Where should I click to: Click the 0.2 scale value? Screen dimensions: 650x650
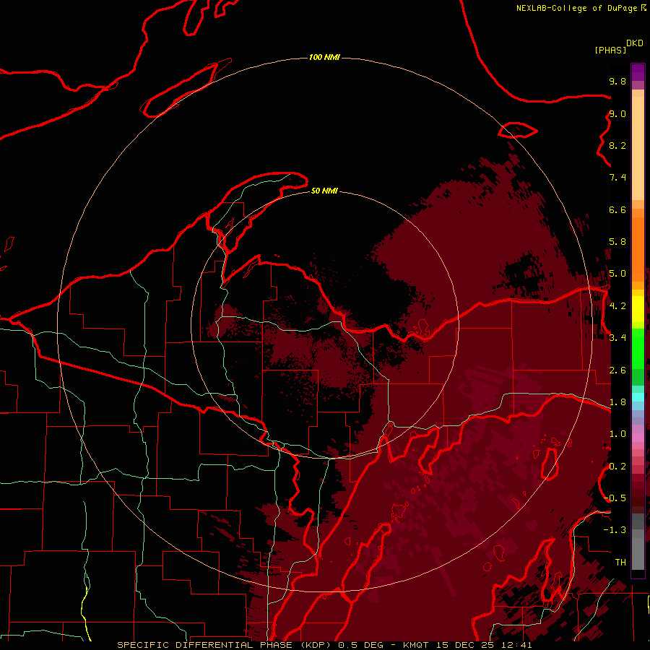[x=617, y=467]
